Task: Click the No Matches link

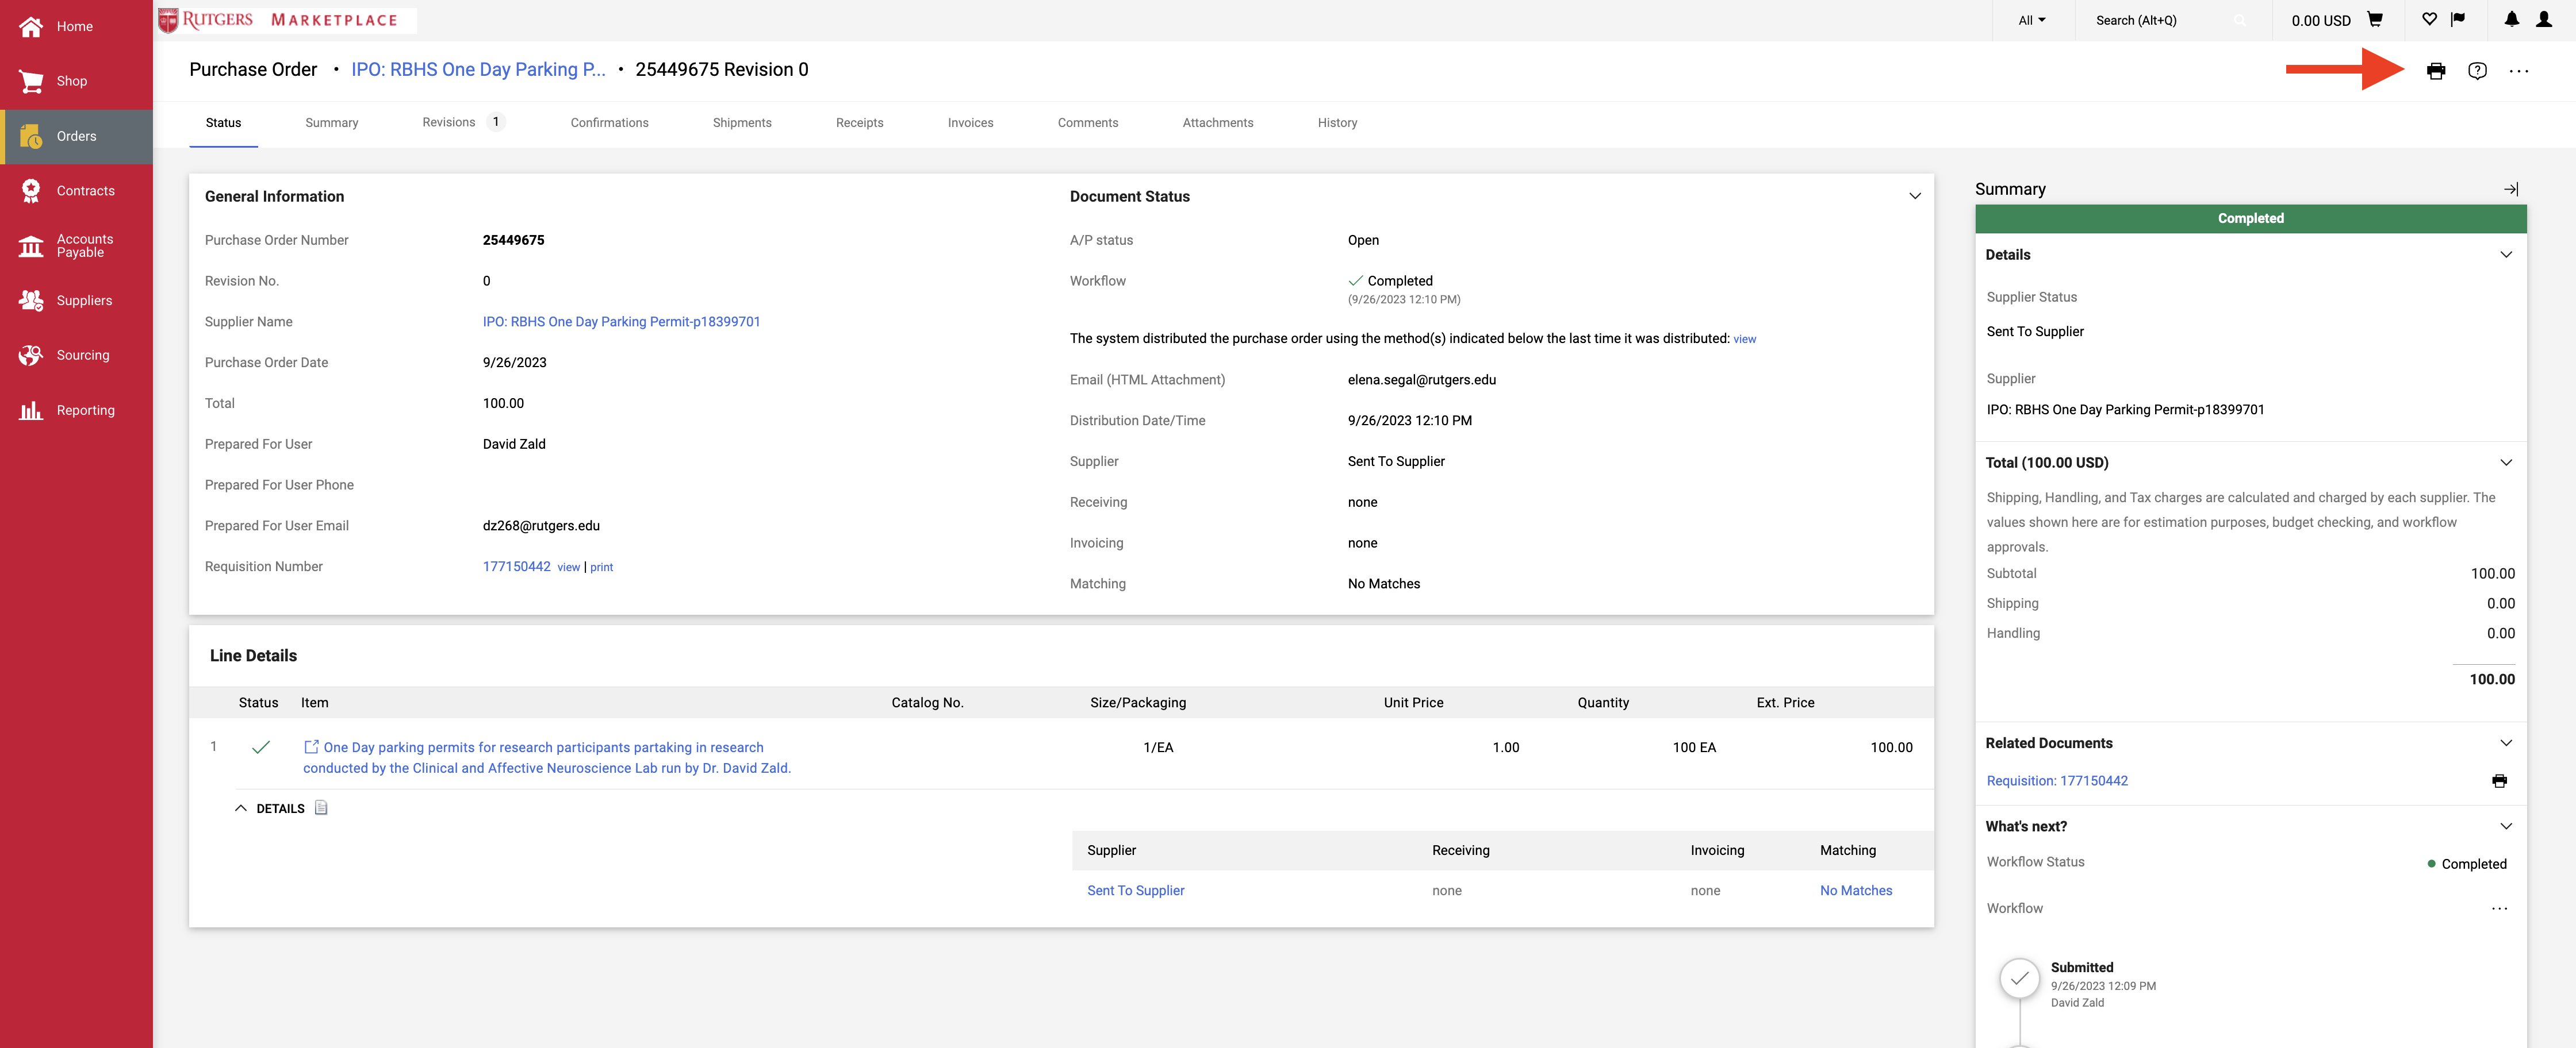Action: (x=1856, y=890)
